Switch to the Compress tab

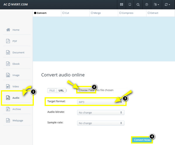126,13
